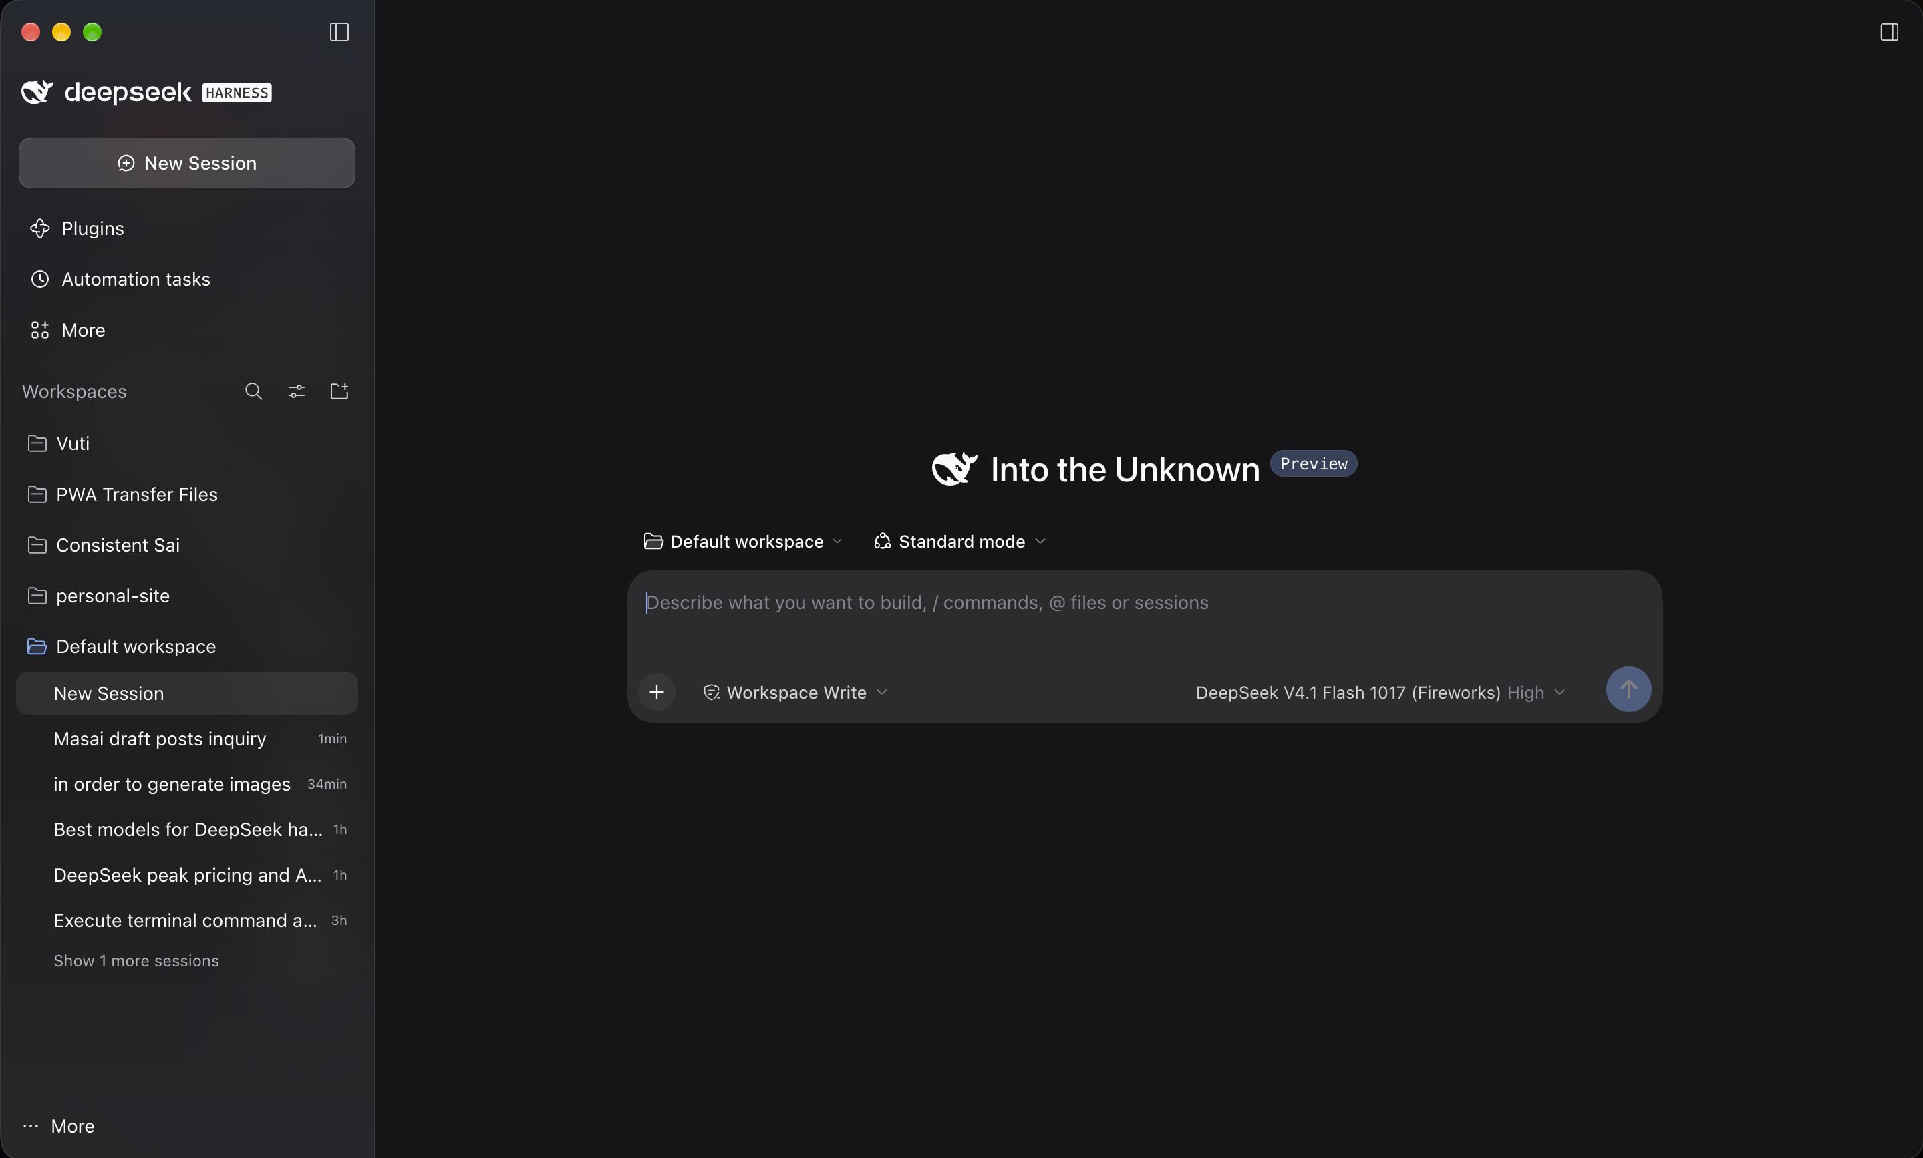Screen dimensions: 1923x1158
Task: Open the Vuti workspace
Action: tap(186, 443)
